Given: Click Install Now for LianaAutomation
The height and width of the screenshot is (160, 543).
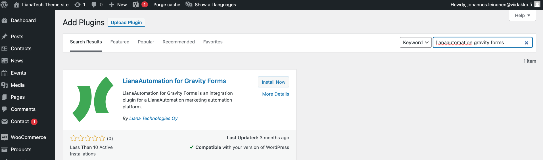Looking at the screenshot, I should (273, 82).
